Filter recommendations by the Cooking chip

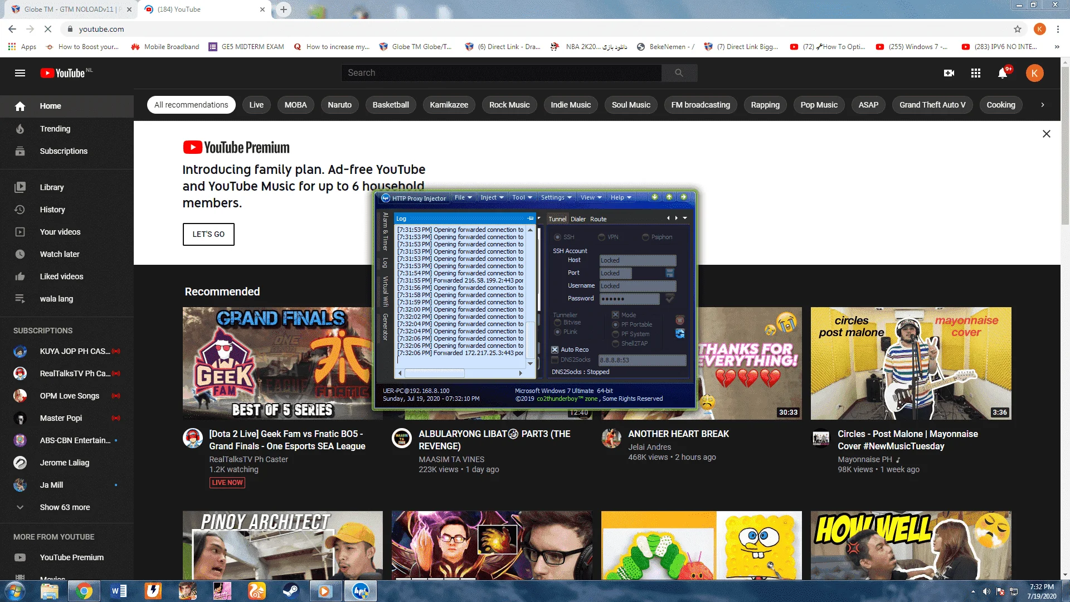pos(1001,105)
